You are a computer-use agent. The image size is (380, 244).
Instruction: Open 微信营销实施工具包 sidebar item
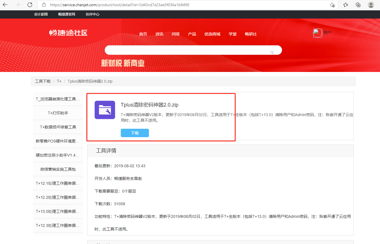[x=58, y=169]
